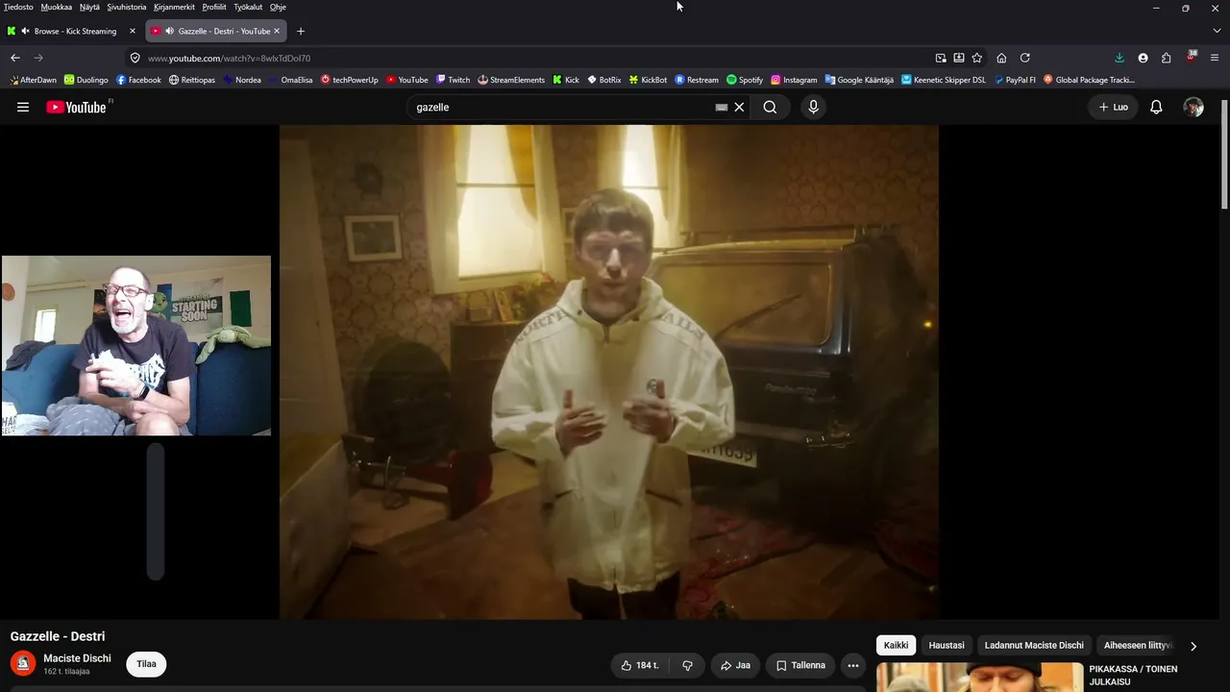Screen dimensions: 1230x692
Task: Open the PayPal FI bookmark
Action: tap(1015, 80)
